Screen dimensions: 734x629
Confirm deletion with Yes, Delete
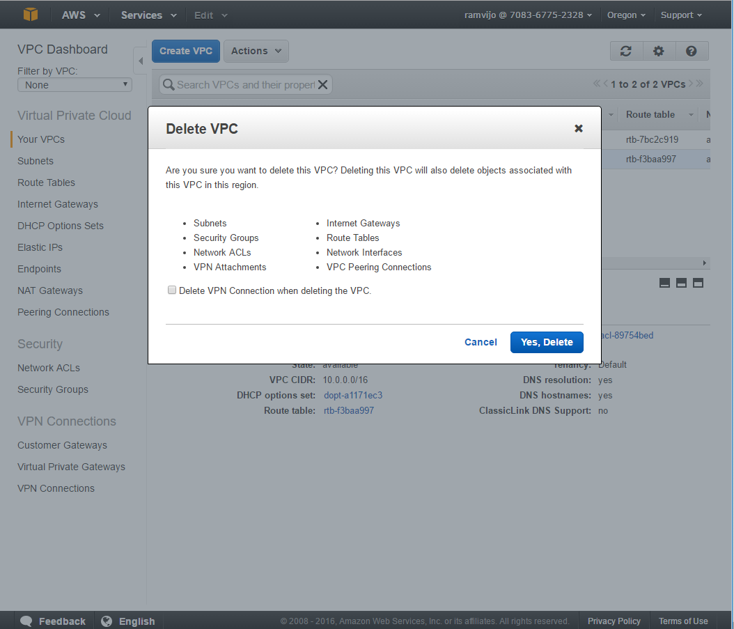click(547, 342)
